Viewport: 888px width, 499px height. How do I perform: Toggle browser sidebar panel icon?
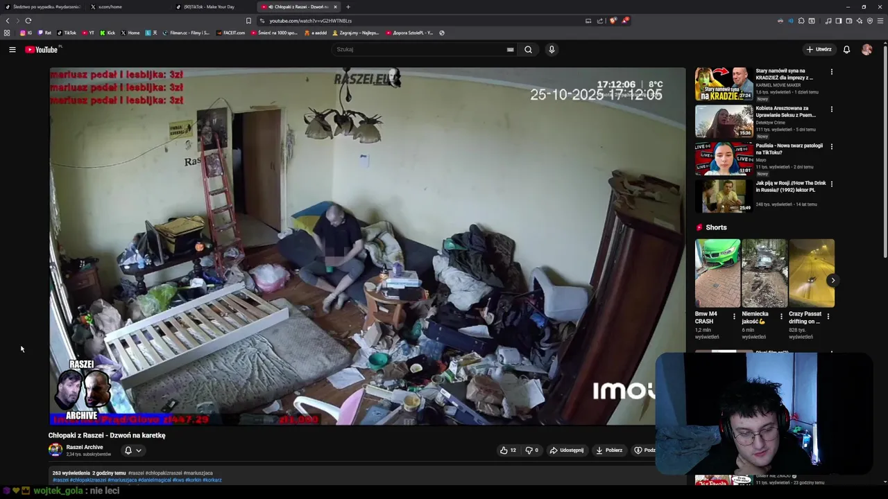(x=838, y=21)
